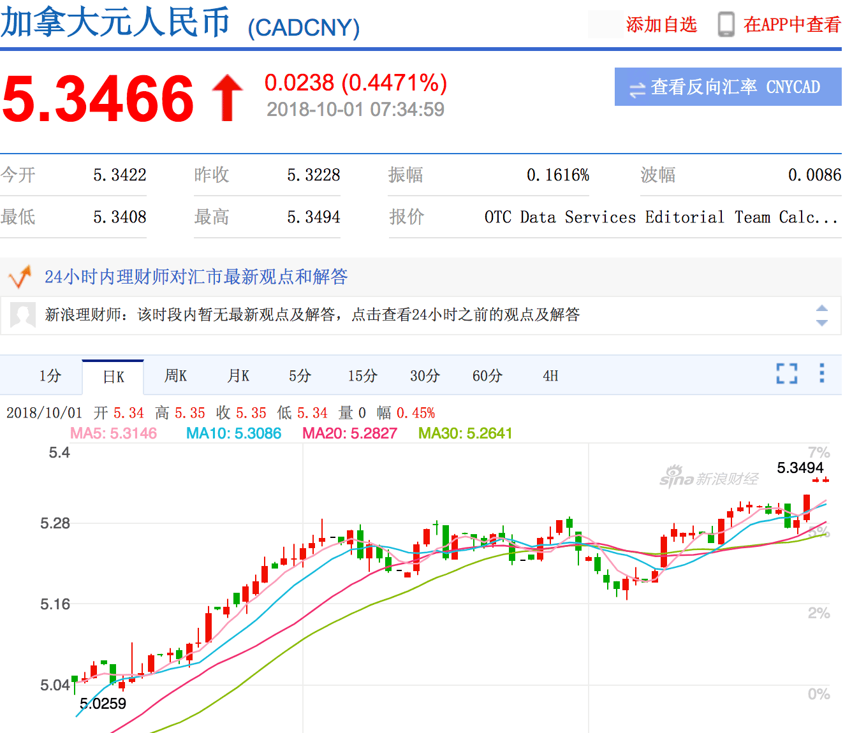Click the 最低 value 5.3408
866x733 pixels.
tap(120, 217)
